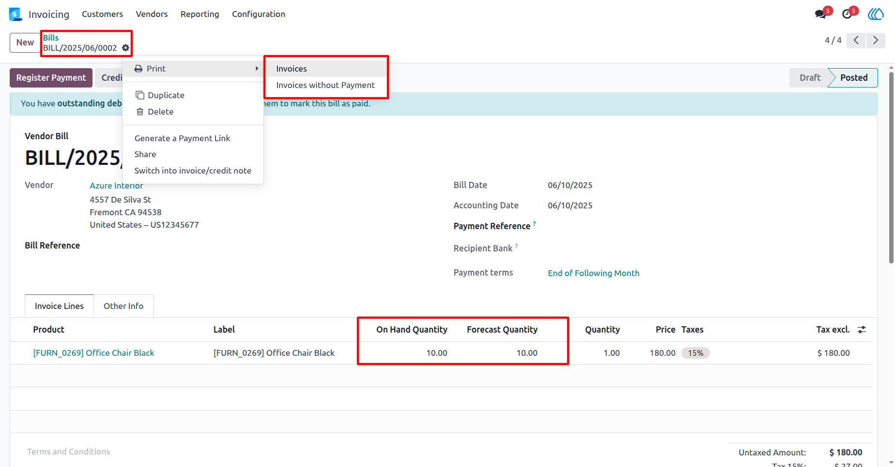Viewport: 895px width, 467px height.
Task: Switch to the Invoice Lines tab
Action: pyautogui.click(x=59, y=306)
